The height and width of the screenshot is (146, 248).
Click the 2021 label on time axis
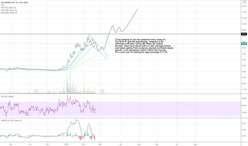pos(67,144)
